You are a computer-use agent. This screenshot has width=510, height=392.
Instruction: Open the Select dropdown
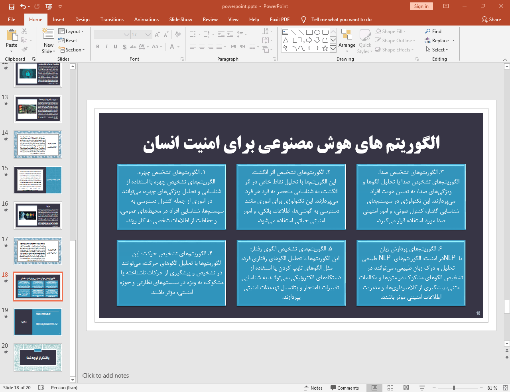tap(437, 50)
